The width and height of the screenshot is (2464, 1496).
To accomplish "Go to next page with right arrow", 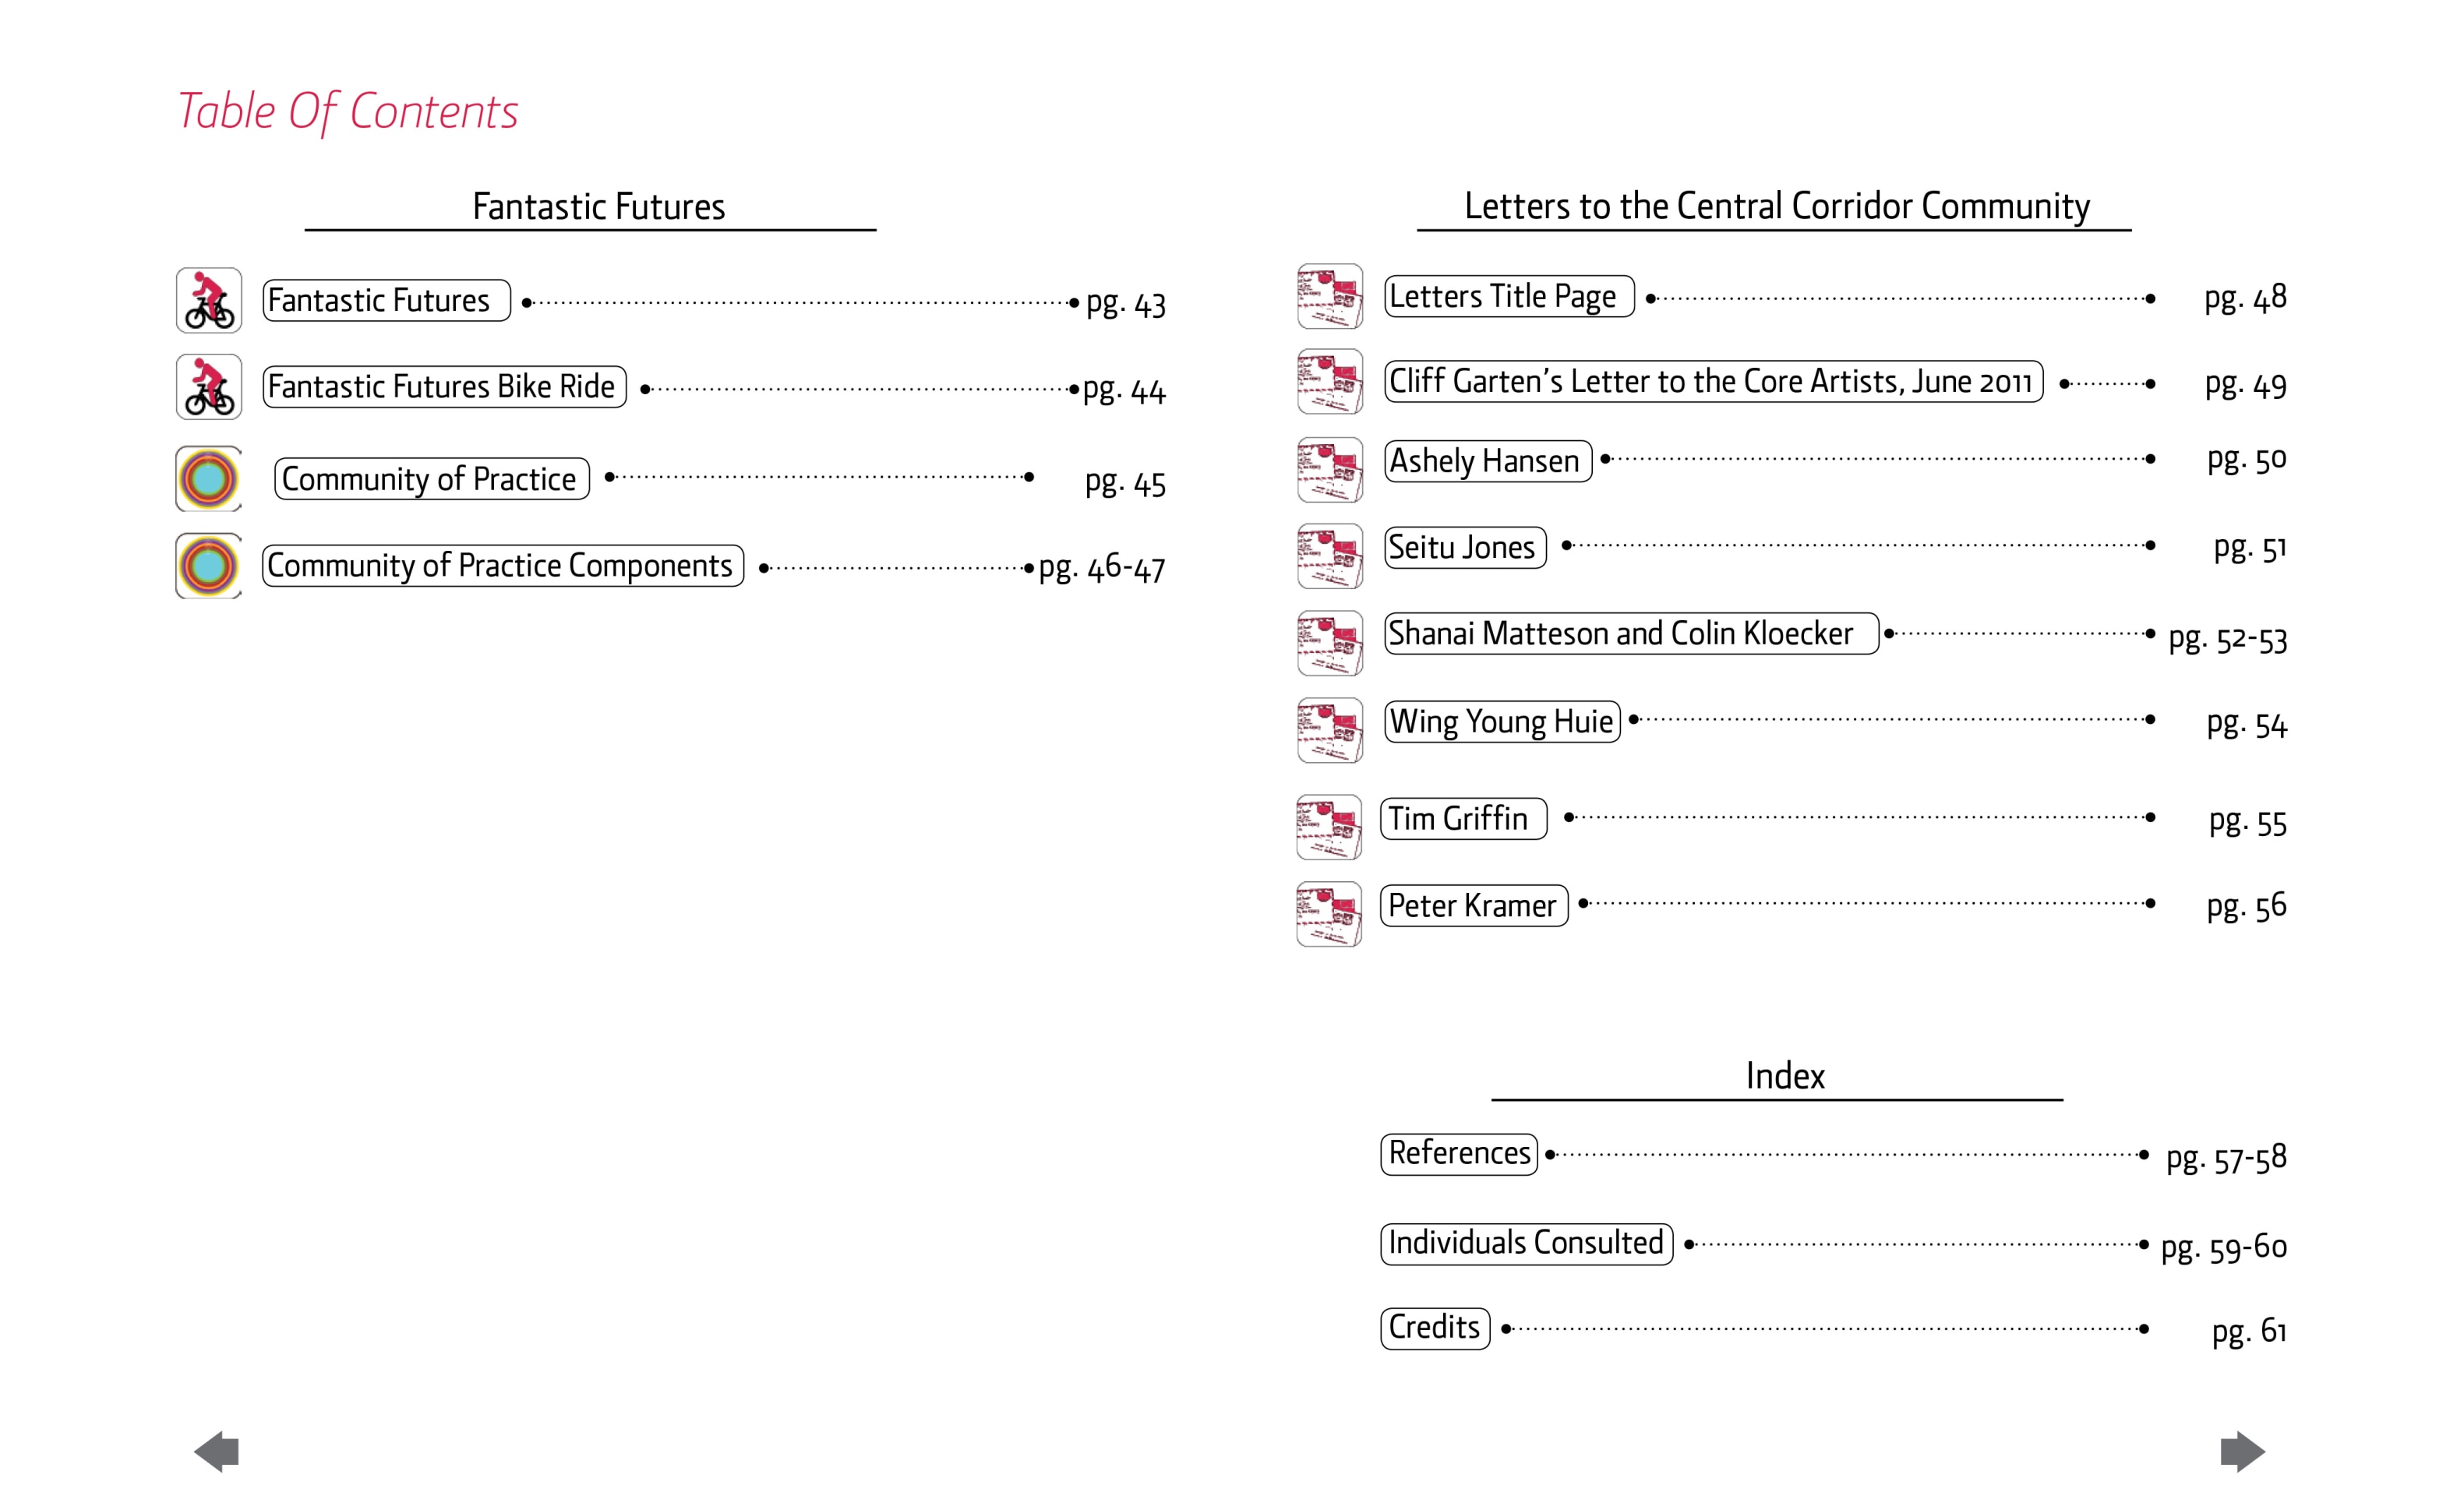I will coord(2242,1451).
